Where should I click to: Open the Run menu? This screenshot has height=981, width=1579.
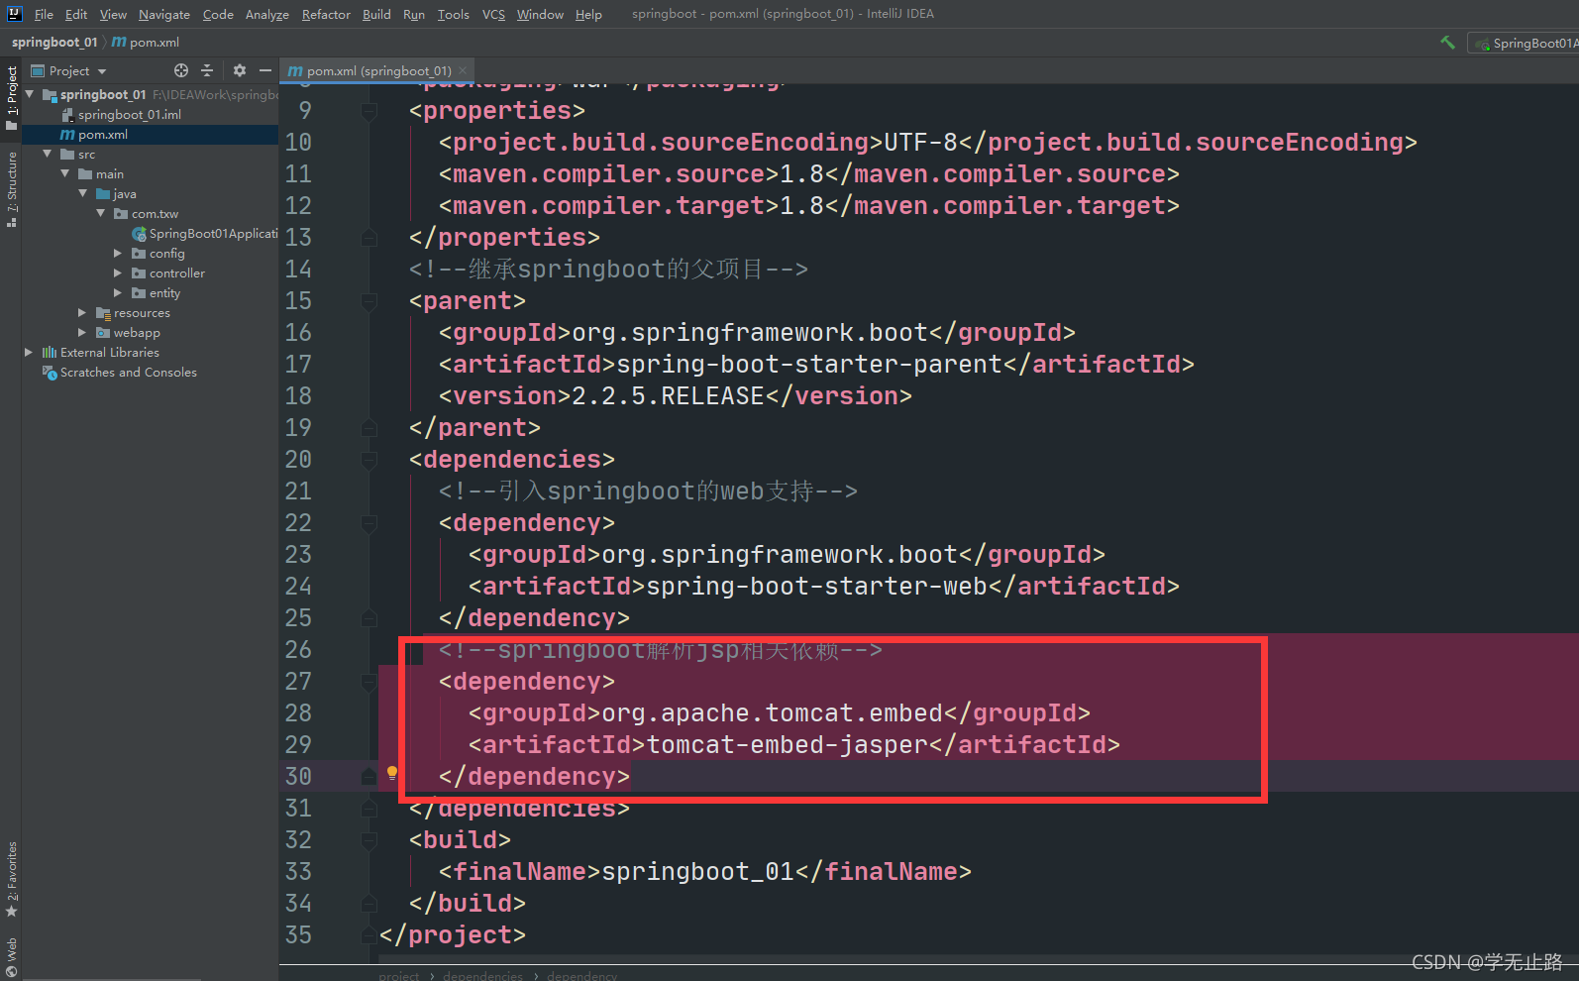(x=414, y=14)
